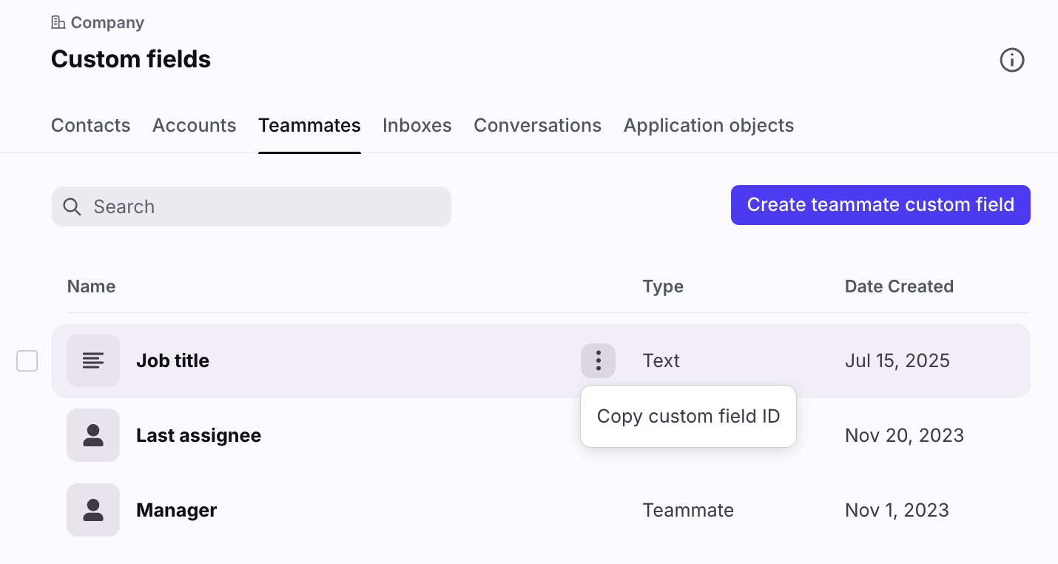Switch to the Contacts tab
Viewport: 1058px width, 564px height.
90,126
